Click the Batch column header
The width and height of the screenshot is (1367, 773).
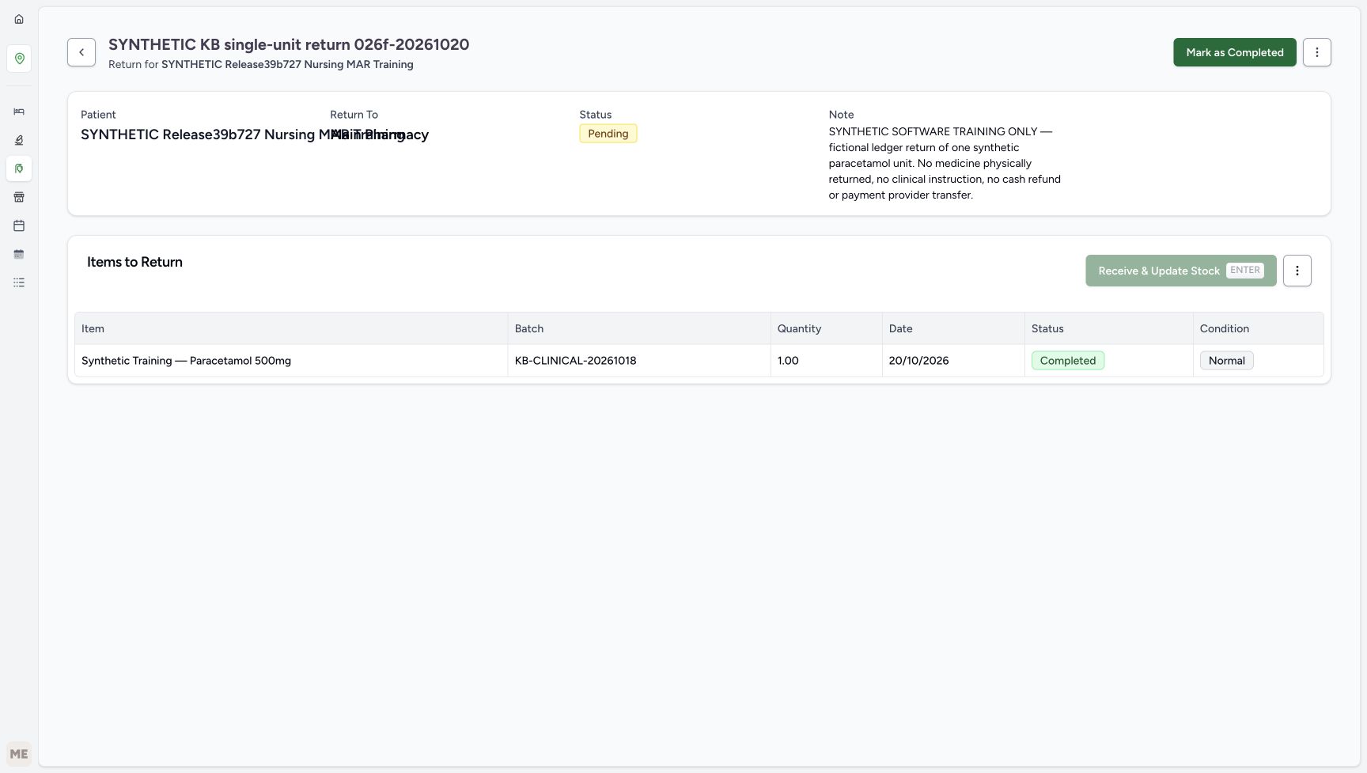tap(639, 328)
